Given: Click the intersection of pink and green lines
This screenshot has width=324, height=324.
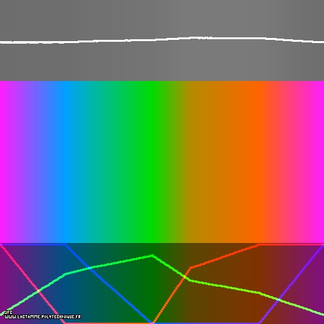Looking at the screenshot, I should [x=39, y=291].
